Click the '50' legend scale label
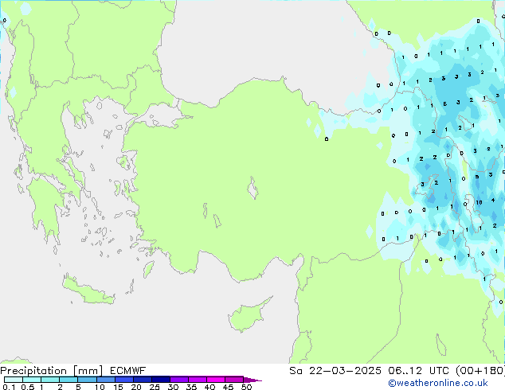The width and height of the screenshot is (505, 390). [x=246, y=387]
